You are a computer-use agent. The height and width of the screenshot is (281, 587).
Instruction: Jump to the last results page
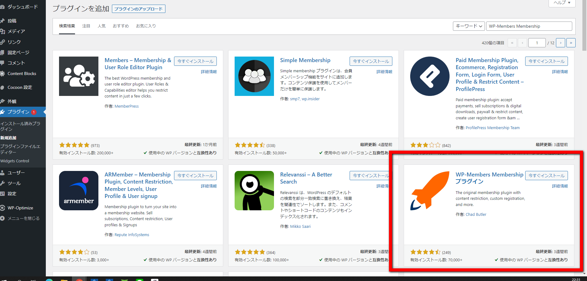[571, 43]
